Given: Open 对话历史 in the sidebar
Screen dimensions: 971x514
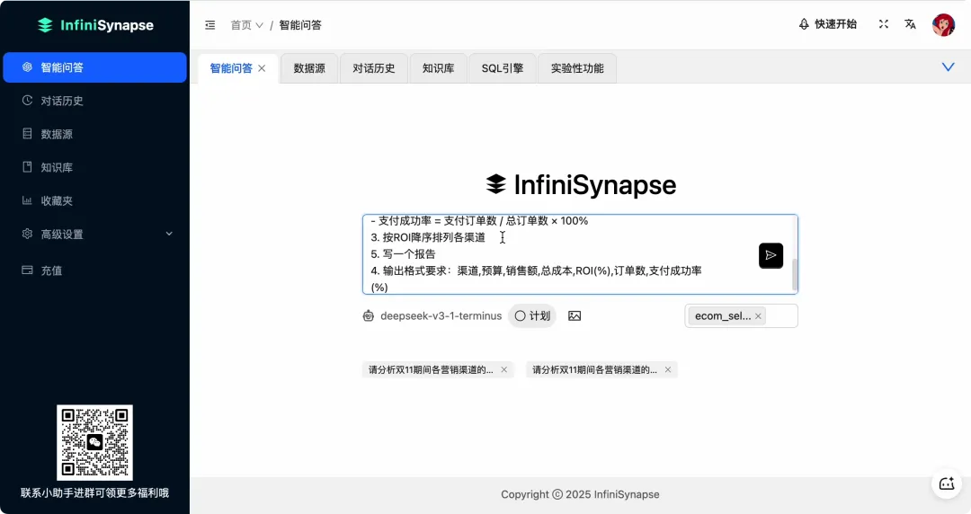Looking at the screenshot, I should point(94,101).
